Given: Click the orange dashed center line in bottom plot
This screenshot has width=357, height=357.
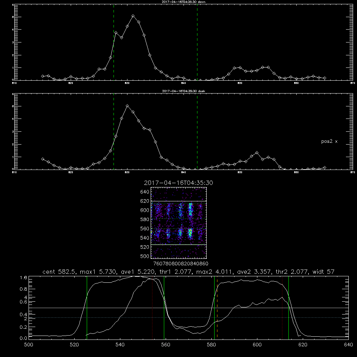Looking at the screenshot, I should (217, 307).
